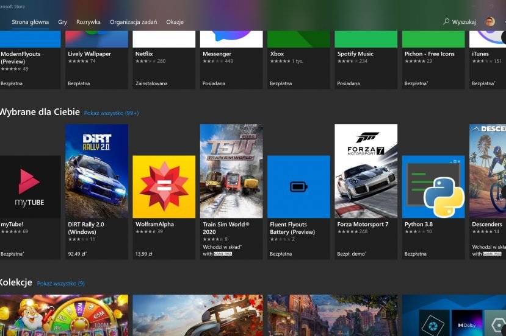Click the Fluent Flyouts Battery (Preview) title

click(292, 228)
